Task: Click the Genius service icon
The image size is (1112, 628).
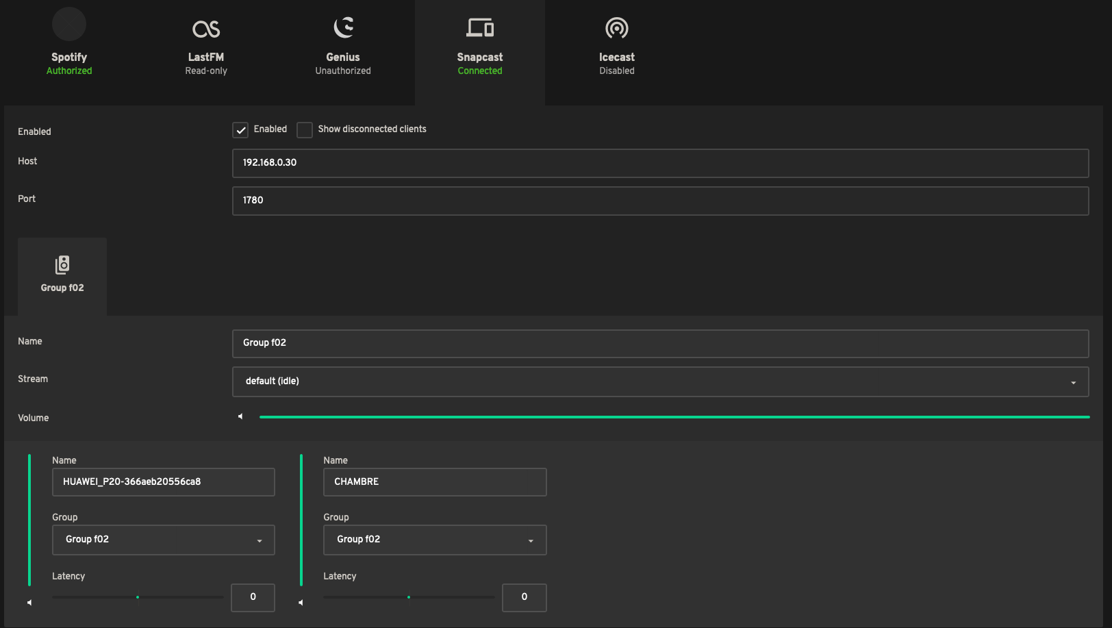Action: [342, 27]
